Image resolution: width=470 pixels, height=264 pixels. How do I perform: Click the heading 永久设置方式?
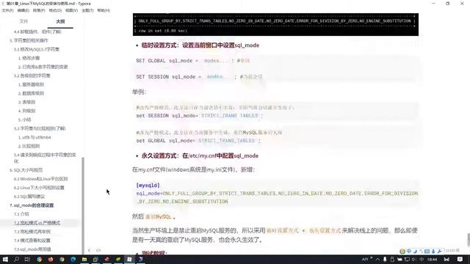(200, 155)
